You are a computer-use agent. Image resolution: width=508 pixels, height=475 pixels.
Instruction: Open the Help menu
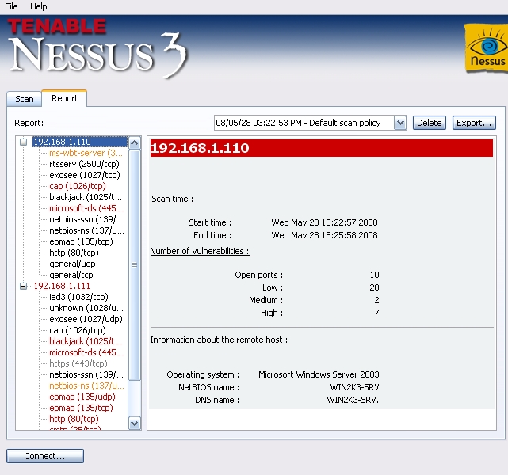coord(39,6)
